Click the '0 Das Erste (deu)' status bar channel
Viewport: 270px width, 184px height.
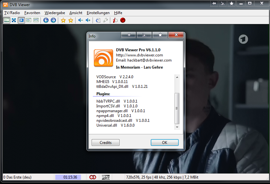(x=17, y=177)
